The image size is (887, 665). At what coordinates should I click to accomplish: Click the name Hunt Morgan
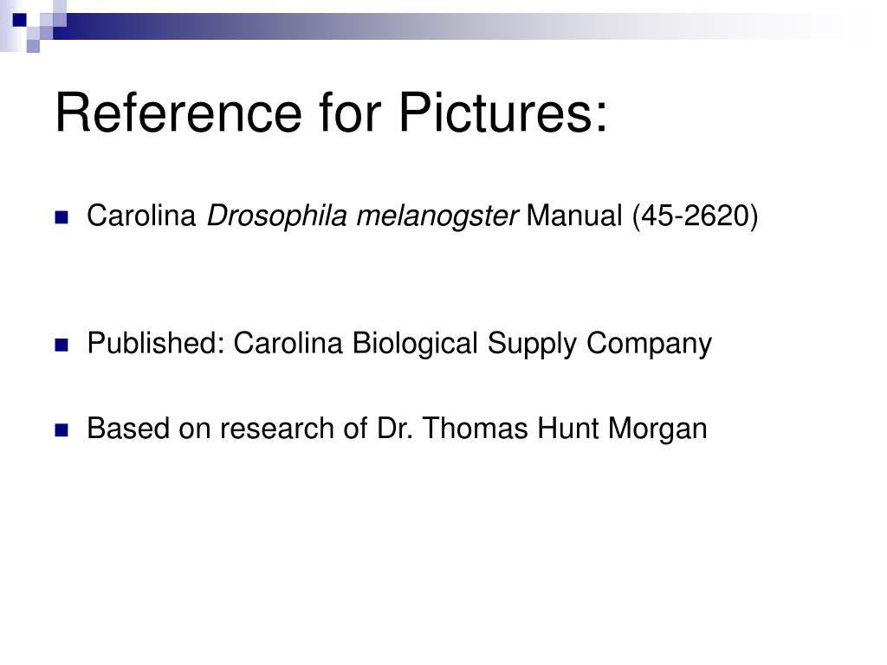point(622,429)
